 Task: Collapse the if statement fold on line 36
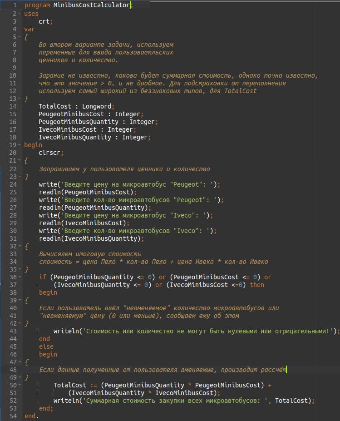coord(19,277)
